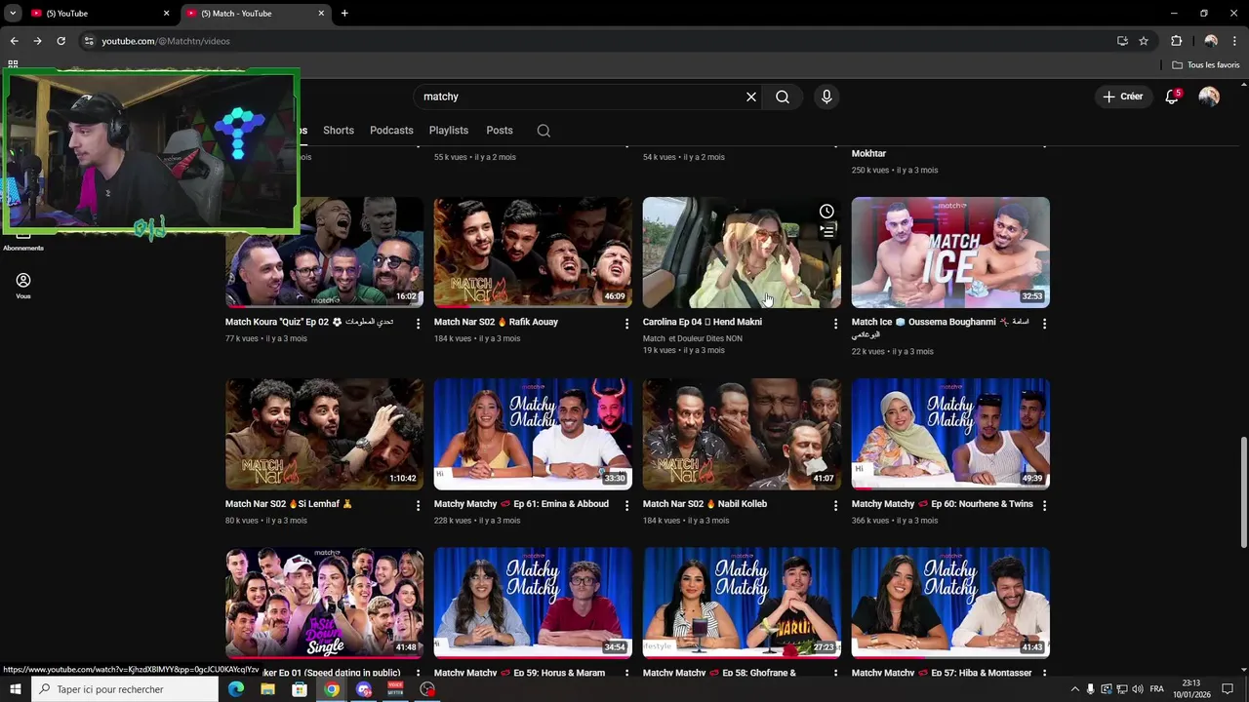Open the notifications bell

click(x=1172, y=97)
